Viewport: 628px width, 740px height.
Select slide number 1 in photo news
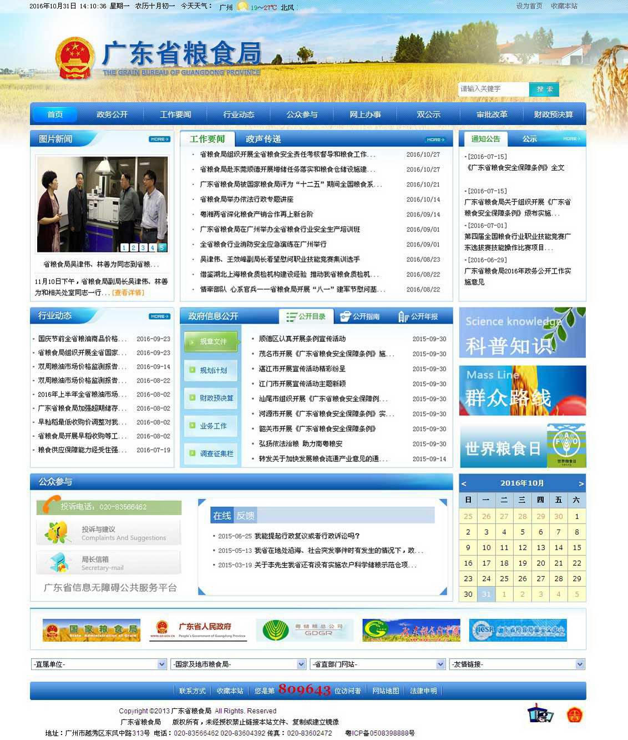pyautogui.click(x=124, y=248)
